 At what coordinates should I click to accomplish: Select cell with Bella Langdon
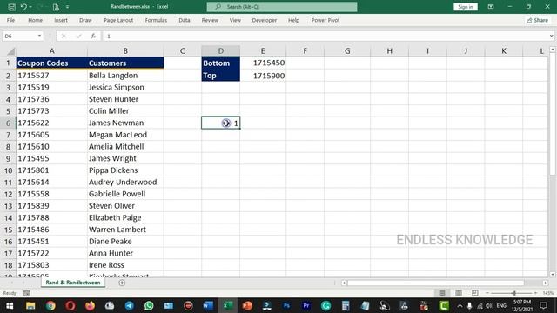[x=125, y=76]
